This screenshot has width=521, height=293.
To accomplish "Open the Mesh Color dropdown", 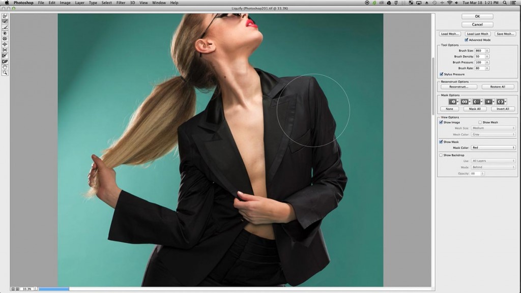I will (494, 134).
